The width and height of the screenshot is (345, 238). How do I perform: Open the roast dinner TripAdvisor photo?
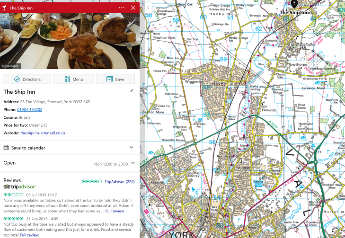[x=70, y=41]
